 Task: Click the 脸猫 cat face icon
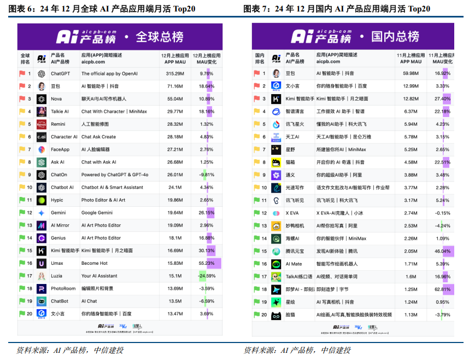[276, 315]
